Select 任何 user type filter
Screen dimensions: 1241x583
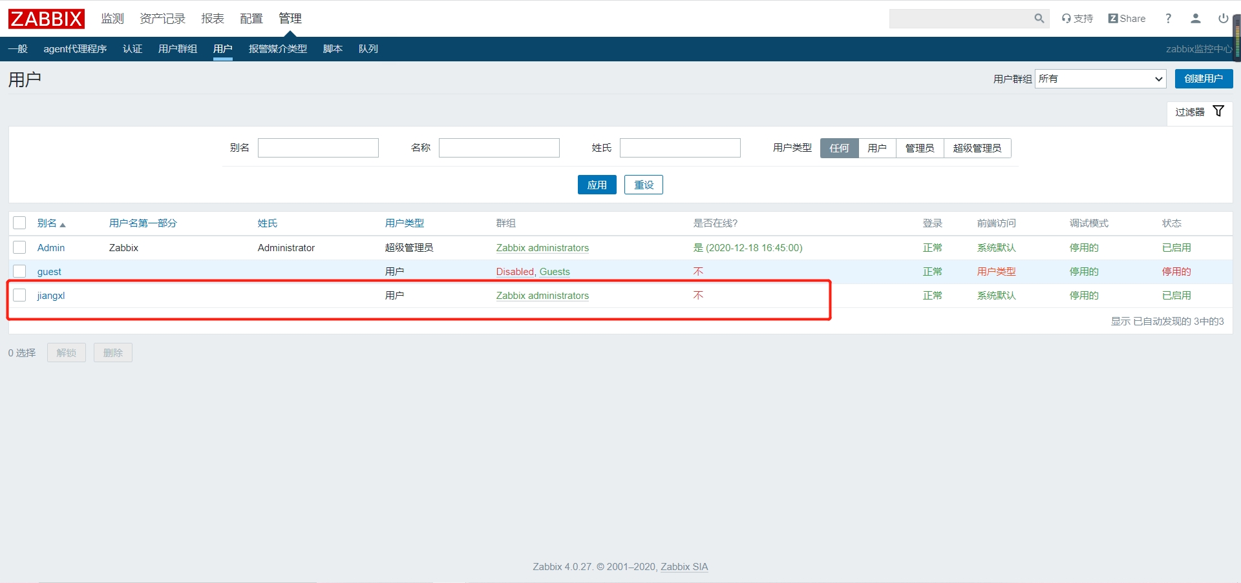[839, 148]
